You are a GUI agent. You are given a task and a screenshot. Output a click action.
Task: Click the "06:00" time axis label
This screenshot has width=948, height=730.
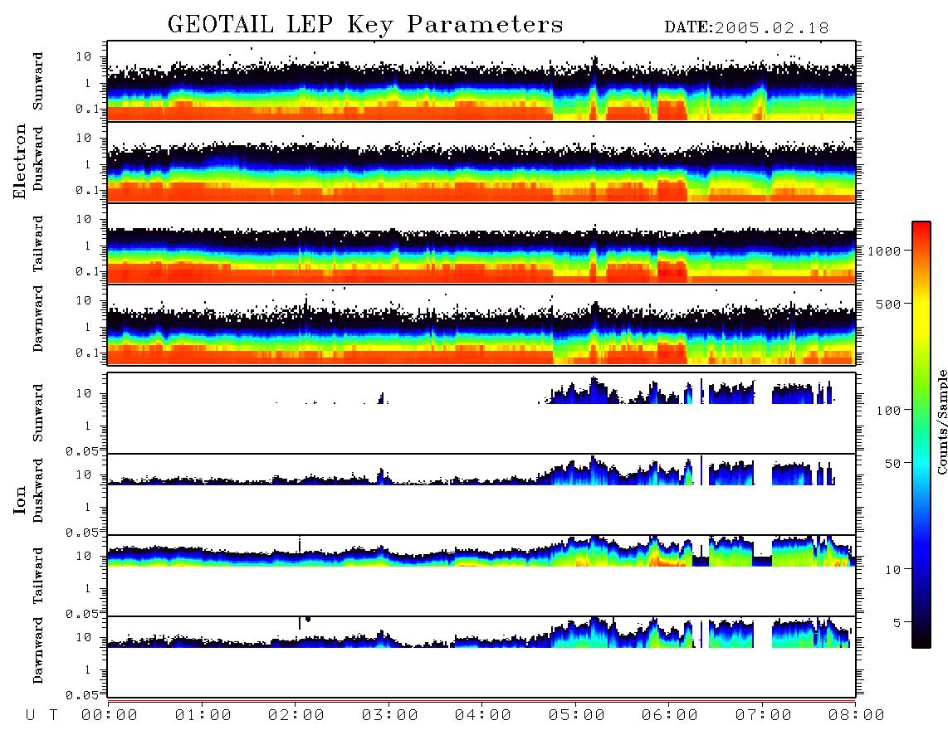click(670, 715)
